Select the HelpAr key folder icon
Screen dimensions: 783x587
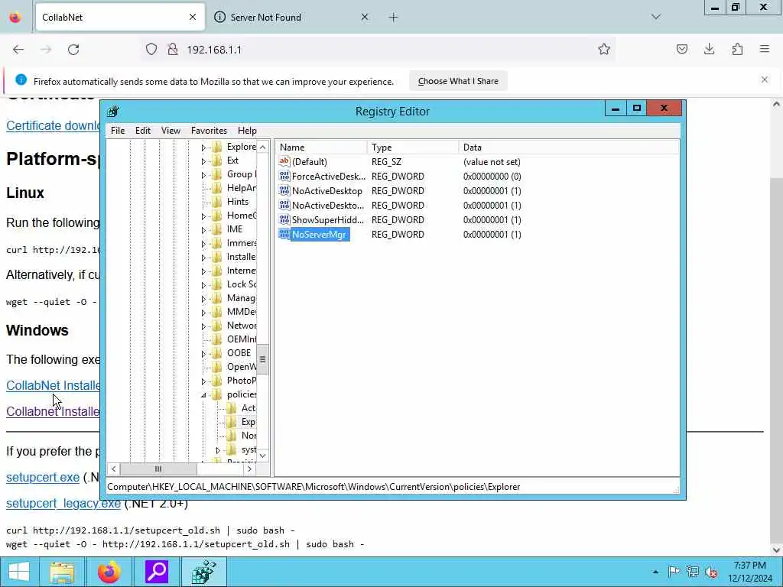tap(217, 188)
